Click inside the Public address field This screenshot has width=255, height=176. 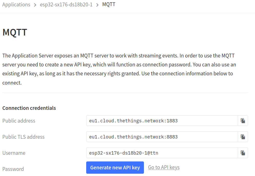162,121
